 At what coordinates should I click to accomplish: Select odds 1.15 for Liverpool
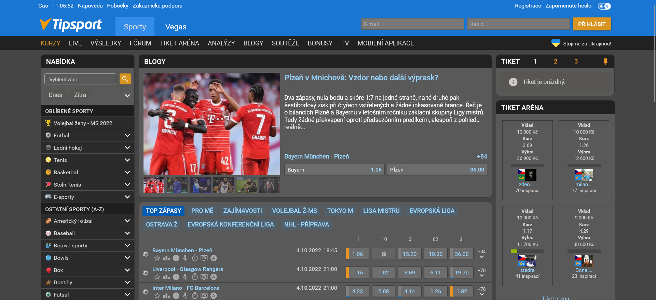[357, 272]
